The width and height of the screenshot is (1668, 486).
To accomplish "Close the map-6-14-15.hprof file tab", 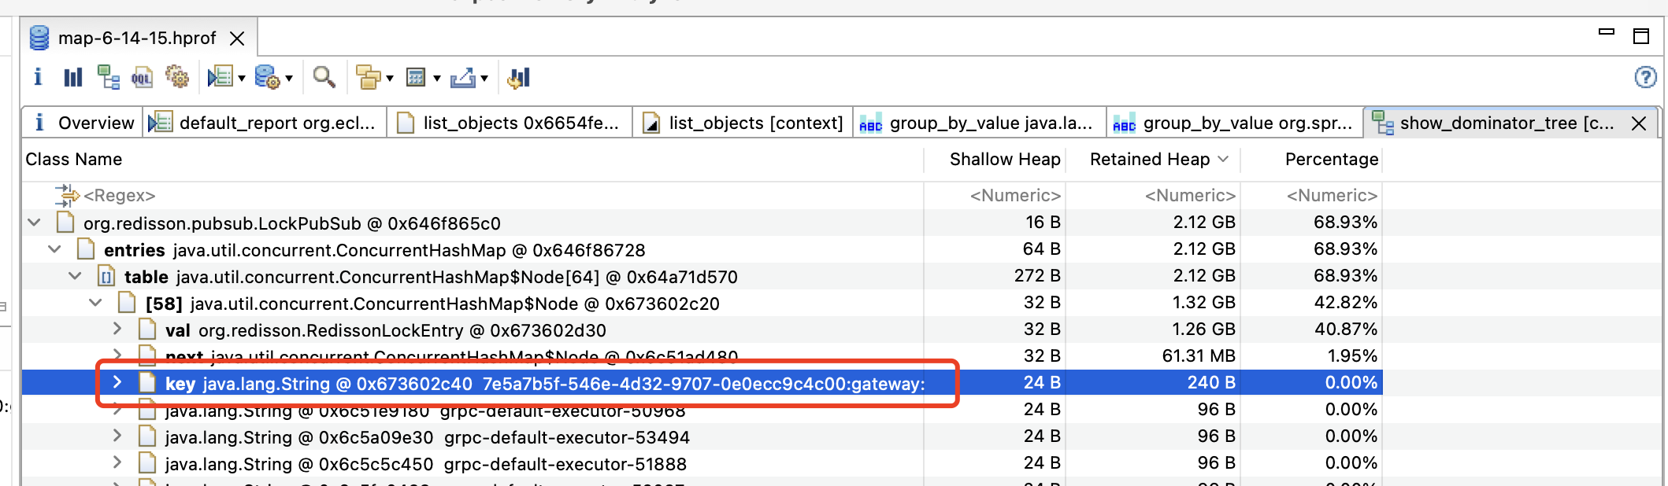I will pos(237,39).
